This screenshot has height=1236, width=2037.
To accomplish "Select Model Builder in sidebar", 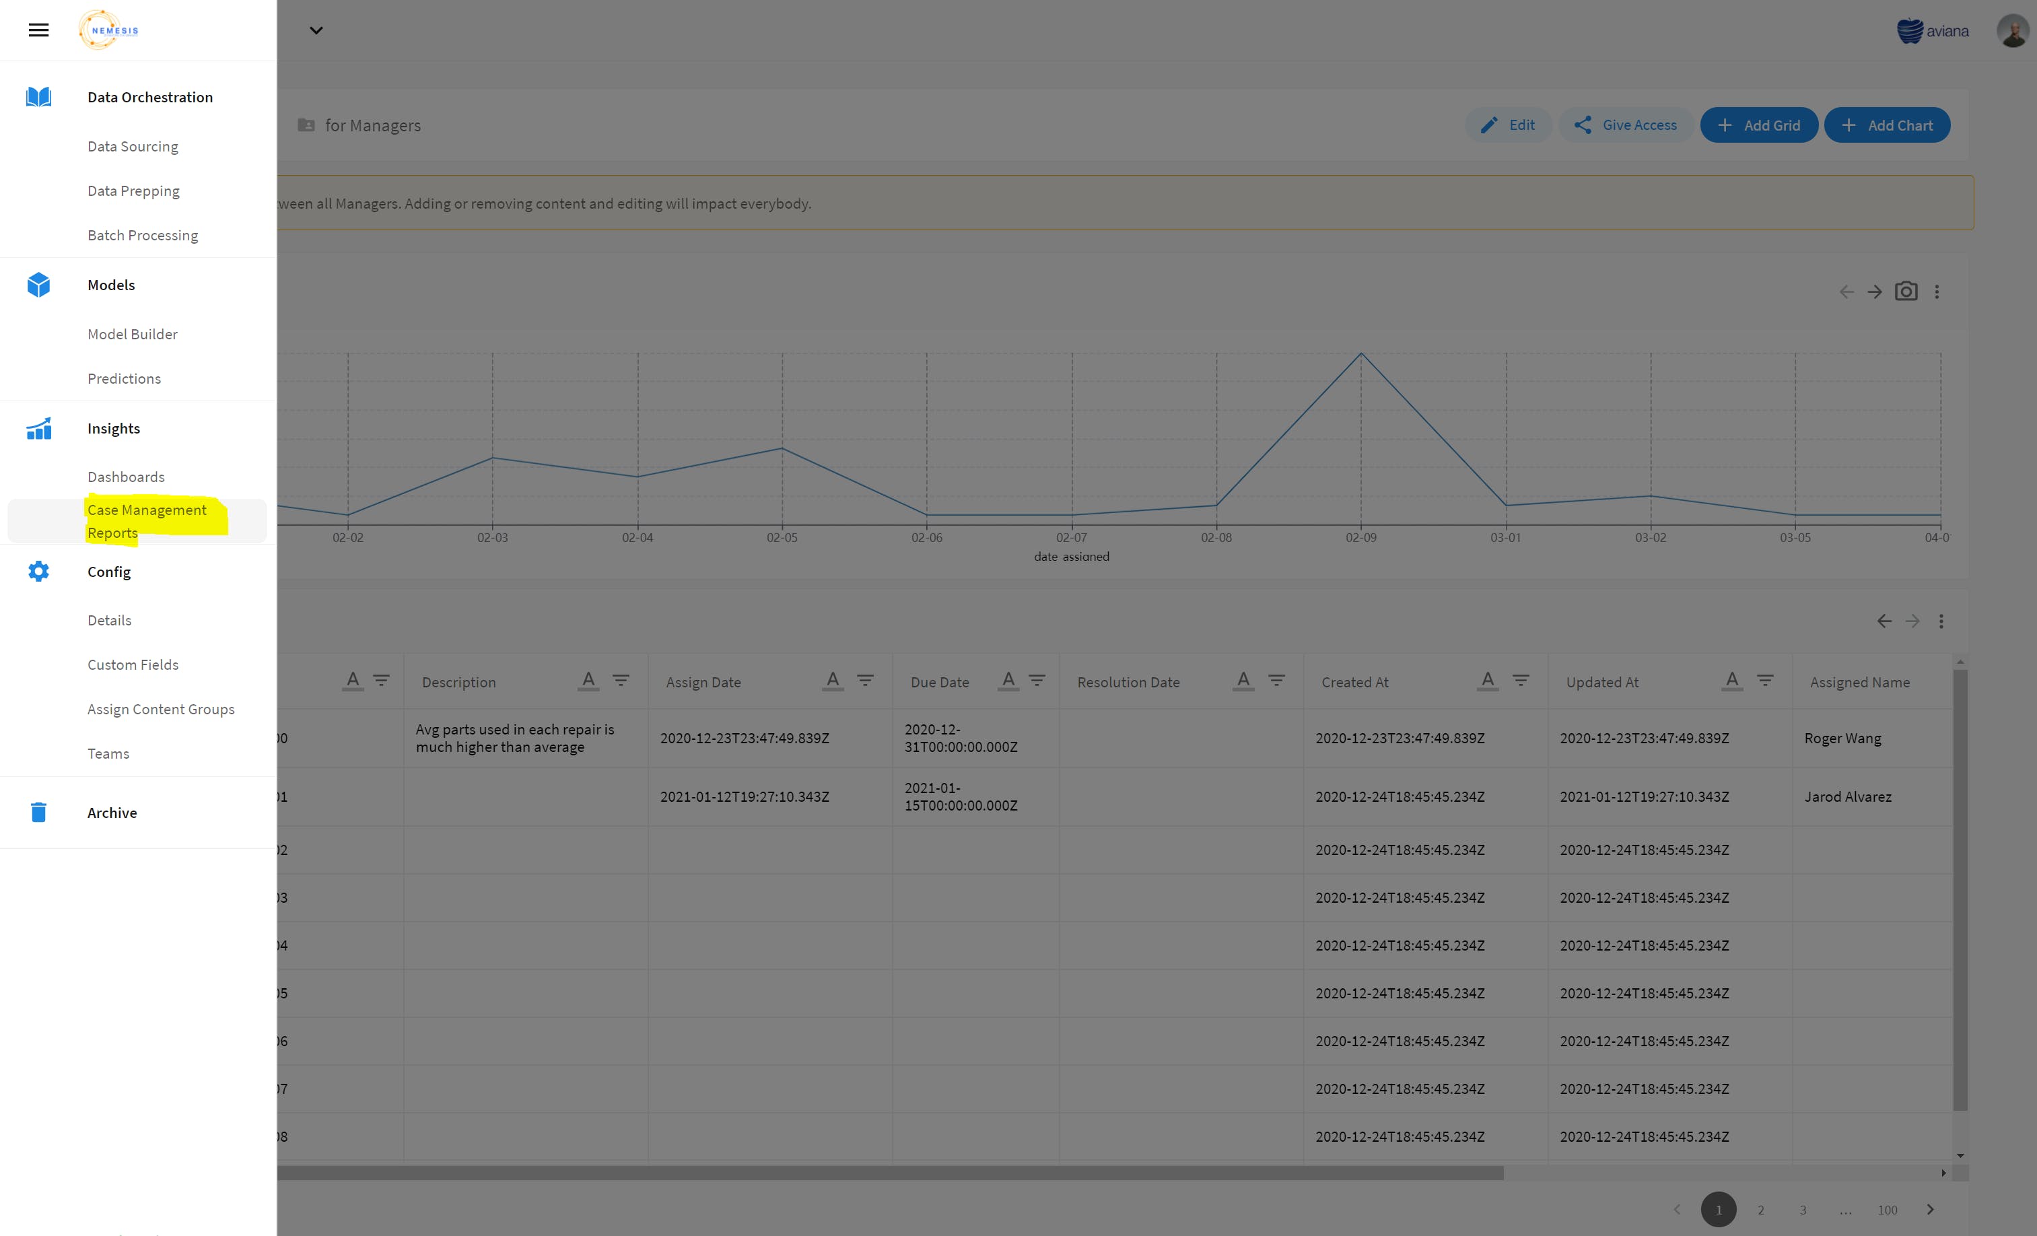I will tap(132, 334).
